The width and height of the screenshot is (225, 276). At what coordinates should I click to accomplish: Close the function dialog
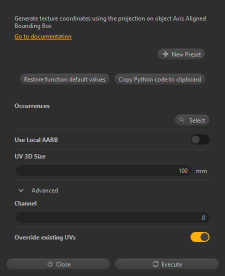click(58, 264)
